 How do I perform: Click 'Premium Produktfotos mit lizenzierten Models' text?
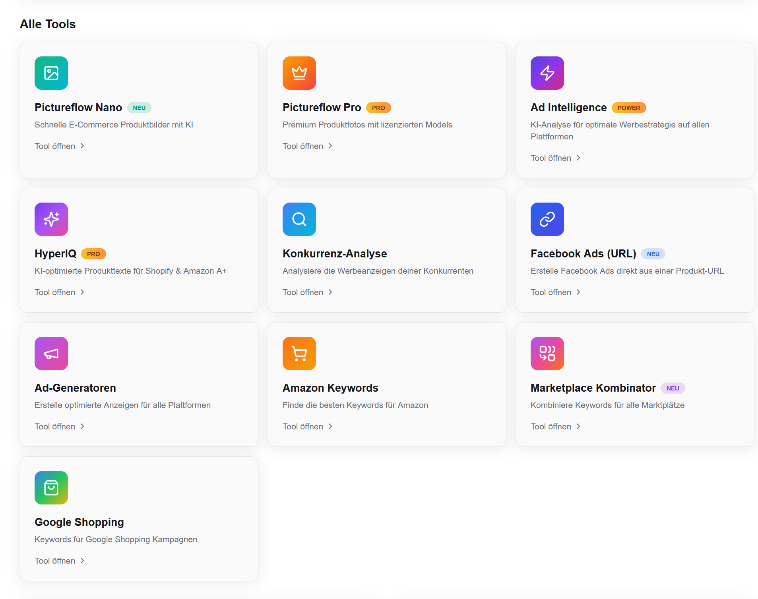(367, 125)
